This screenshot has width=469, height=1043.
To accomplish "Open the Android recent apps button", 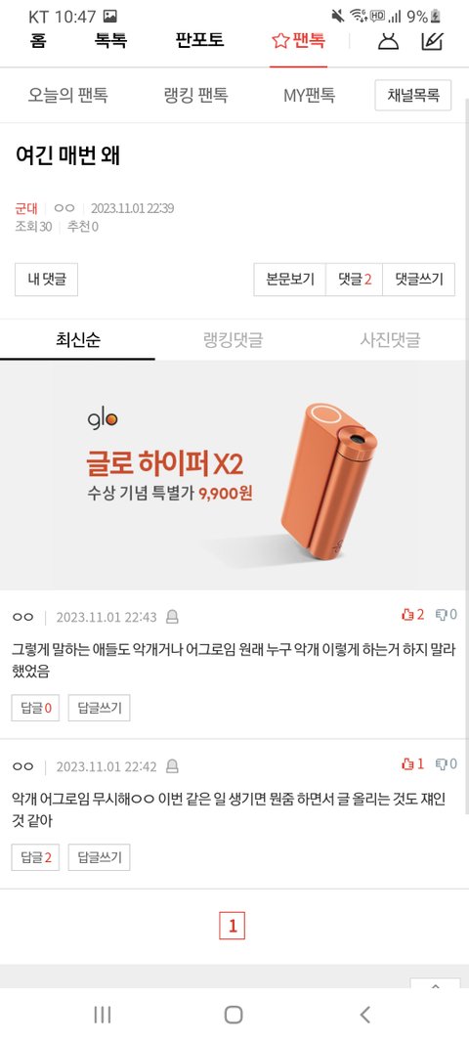I will (x=103, y=1015).
